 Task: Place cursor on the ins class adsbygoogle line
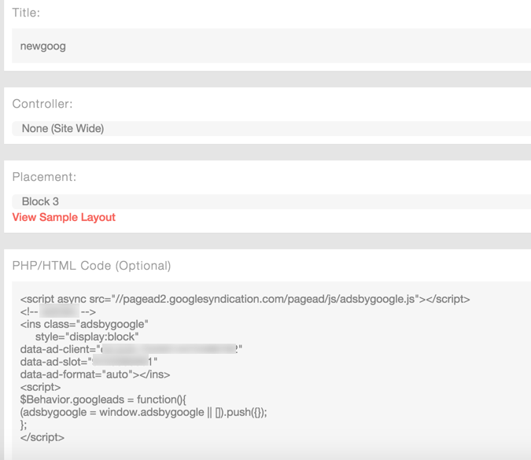point(84,324)
